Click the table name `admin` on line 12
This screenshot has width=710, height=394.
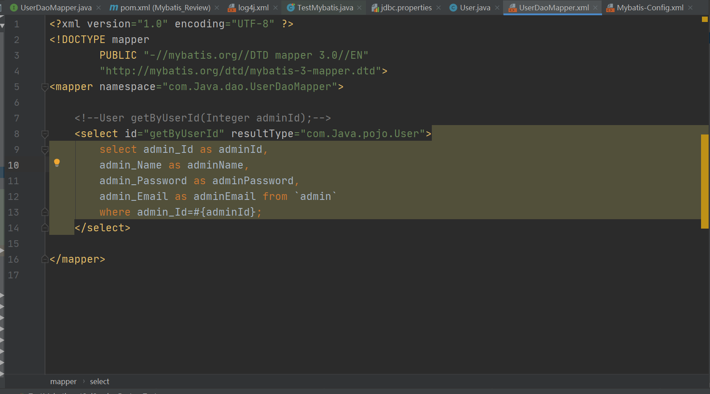coord(316,197)
